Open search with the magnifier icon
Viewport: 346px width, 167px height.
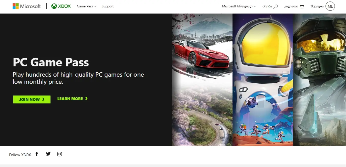pyautogui.click(x=276, y=6)
